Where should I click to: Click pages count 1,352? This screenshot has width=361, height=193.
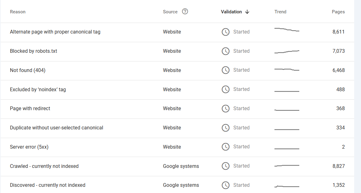tap(338, 185)
